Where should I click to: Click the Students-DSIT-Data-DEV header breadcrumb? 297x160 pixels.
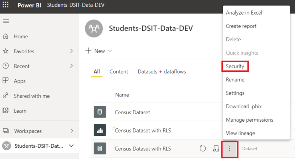76,5
